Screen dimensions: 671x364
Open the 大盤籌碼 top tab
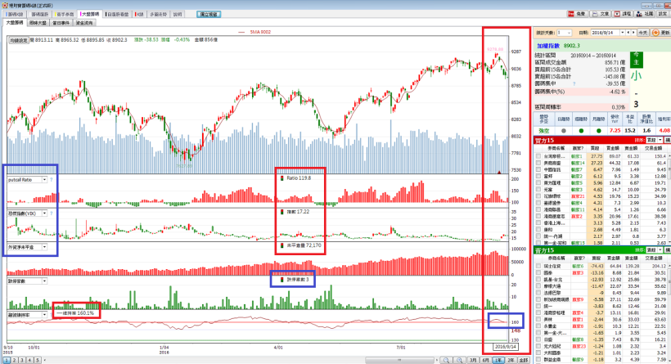[x=90, y=14]
